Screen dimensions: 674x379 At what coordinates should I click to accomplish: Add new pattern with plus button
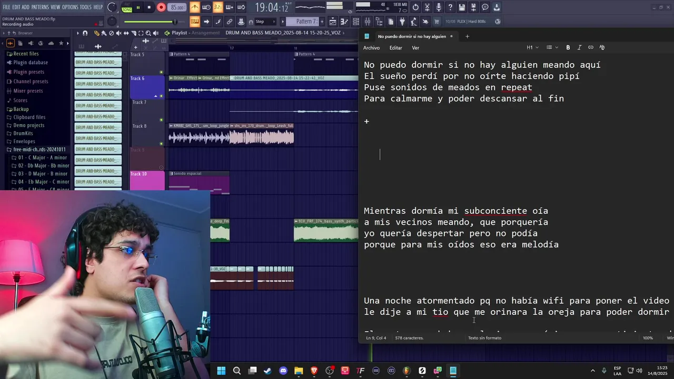[x=322, y=22]
